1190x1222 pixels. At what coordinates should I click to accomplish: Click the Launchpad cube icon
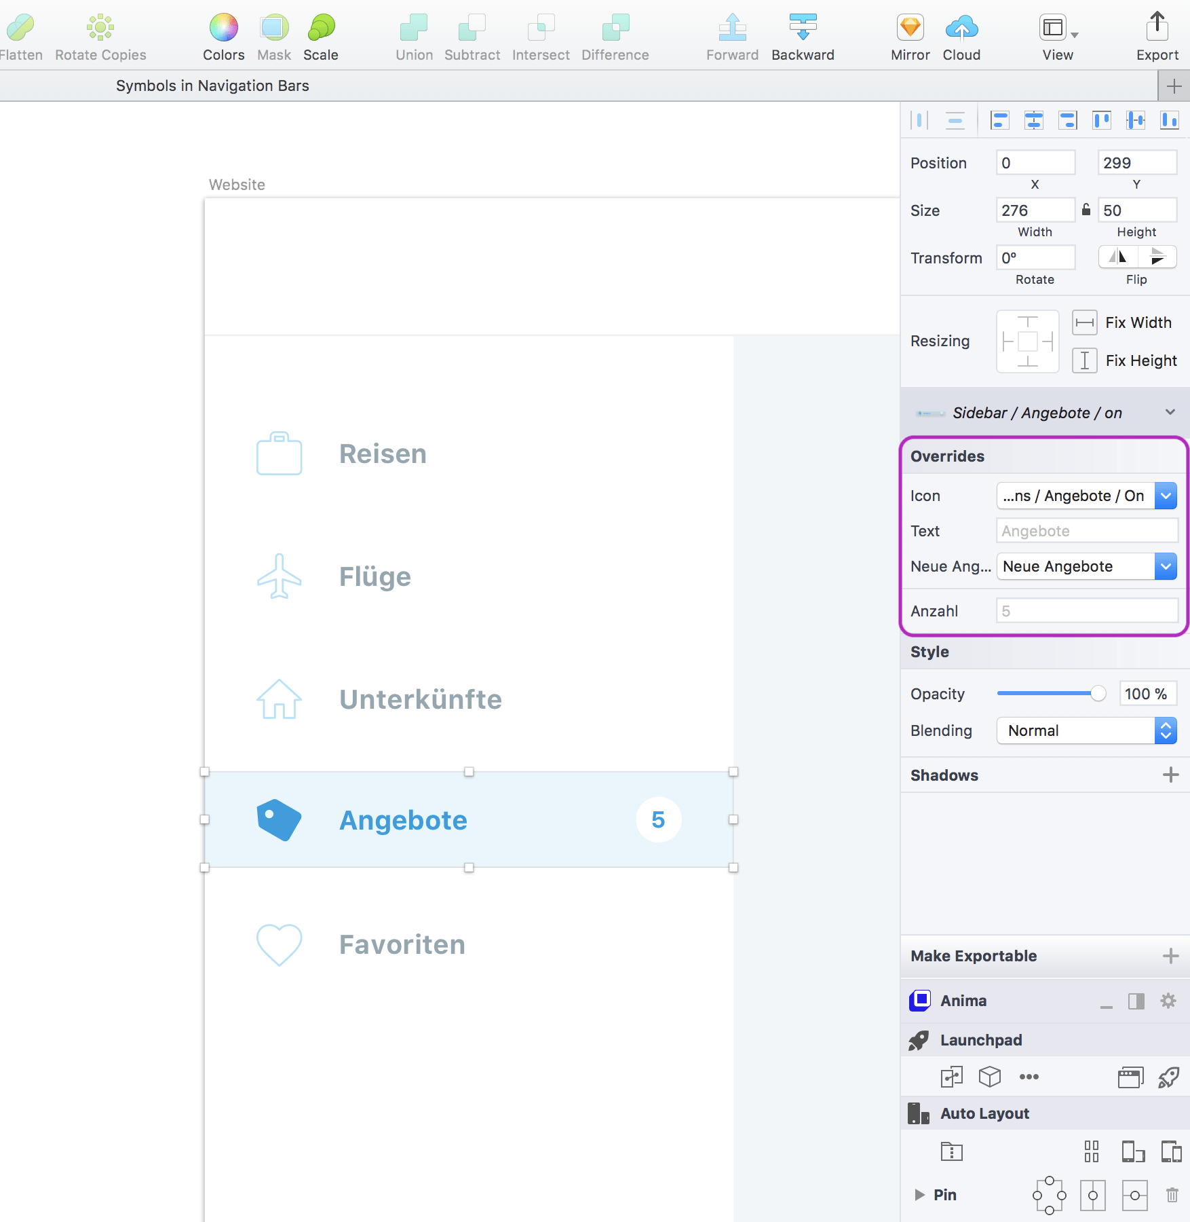point(990,1077)
